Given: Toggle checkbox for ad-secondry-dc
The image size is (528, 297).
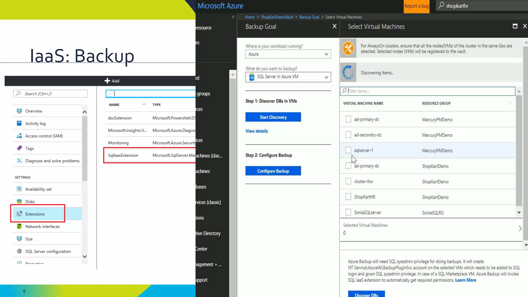Looking at the screenshot, I should [x=348, y=135].
